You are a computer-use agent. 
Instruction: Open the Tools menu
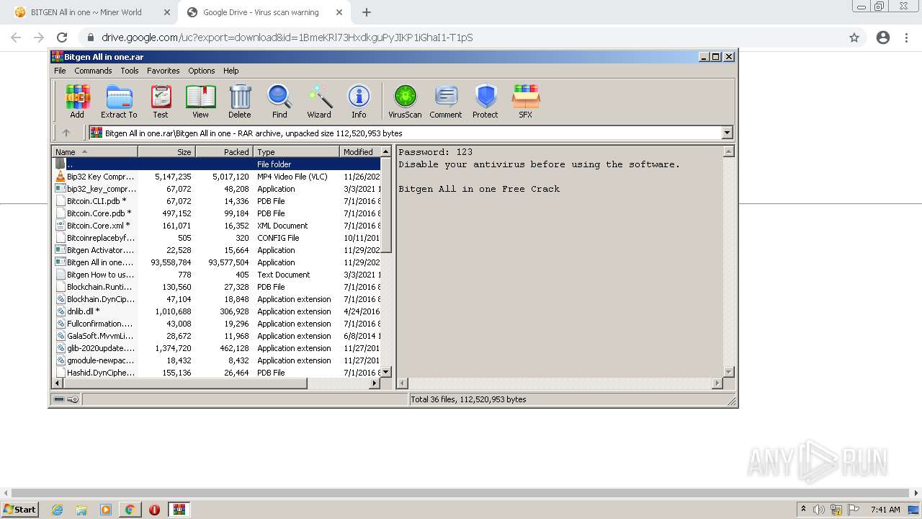coord(130,71)
